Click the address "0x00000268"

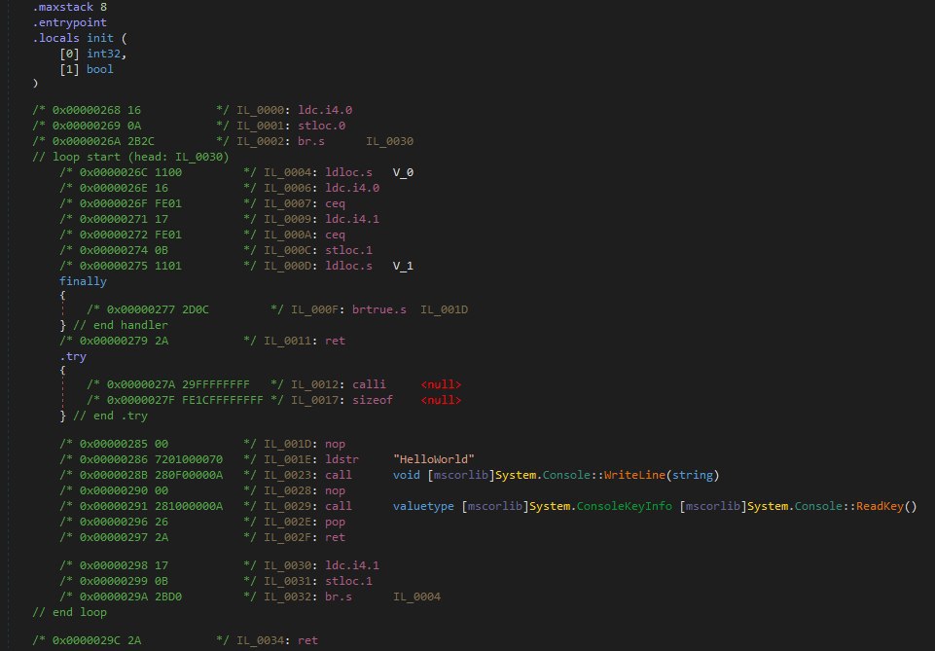point(87,110)
